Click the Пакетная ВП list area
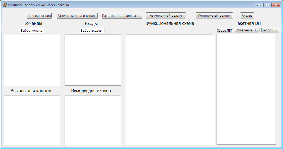The width and height of the screenshot is (283, 149). (x=246, y=89)
